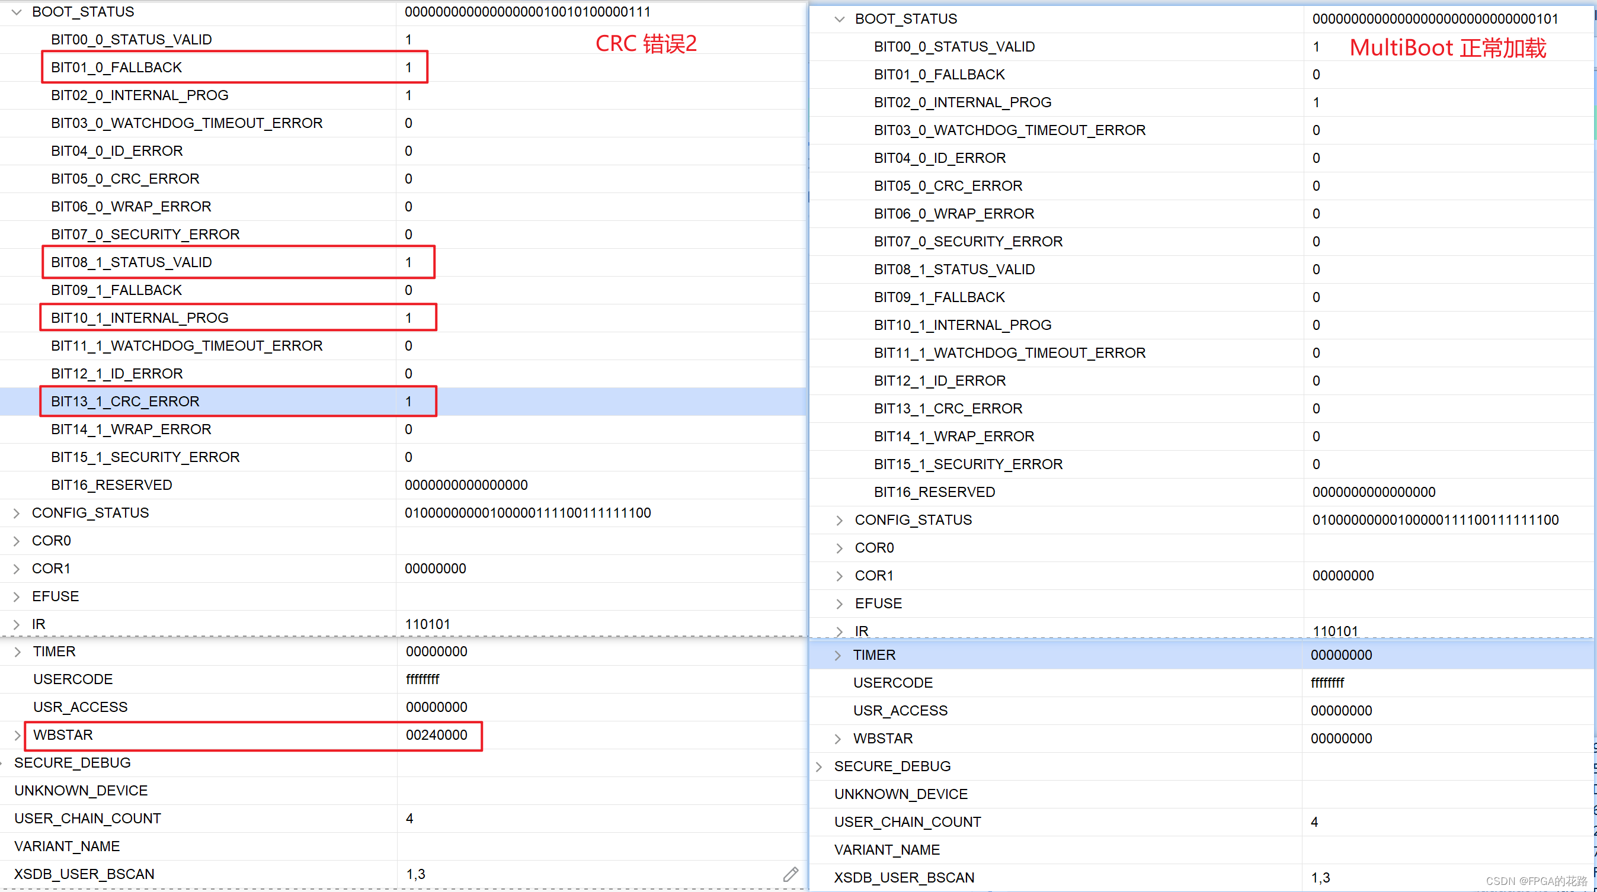Screen dimensions: 1597x892
Task: Expand the left IR row chevron
Action: pos(17,624)
